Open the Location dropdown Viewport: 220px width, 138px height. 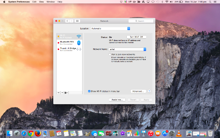110,28
